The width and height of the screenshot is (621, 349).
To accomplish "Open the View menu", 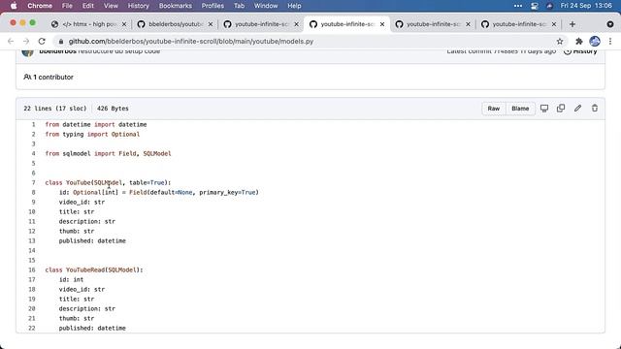I will pyautogui.click(x=111, y=6).
